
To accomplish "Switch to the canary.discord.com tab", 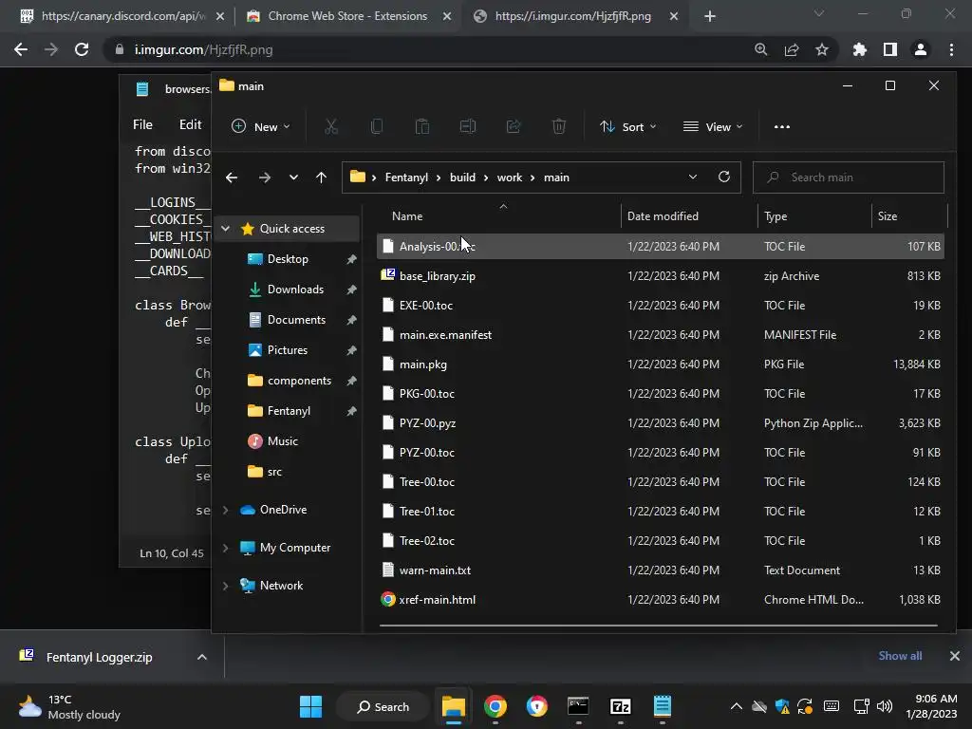I will tap(123, 16).
